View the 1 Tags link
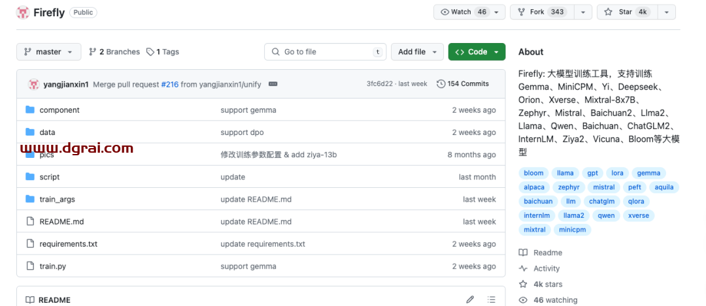706x306 pixels. point(163,52)
